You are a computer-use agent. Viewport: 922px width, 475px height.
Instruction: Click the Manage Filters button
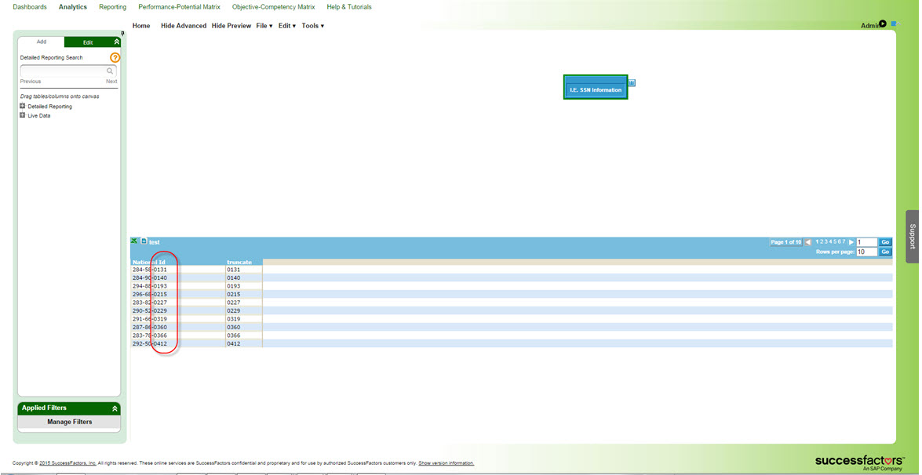pos(69,422)
